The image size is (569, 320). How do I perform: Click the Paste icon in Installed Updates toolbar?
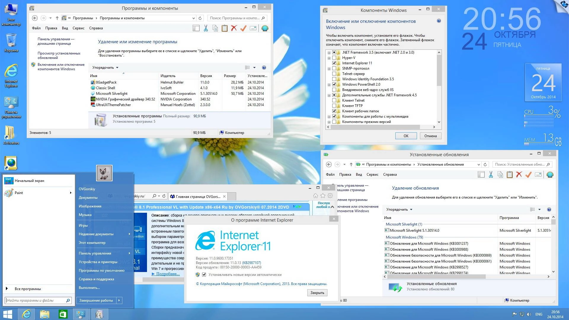[x=509, y=175]
